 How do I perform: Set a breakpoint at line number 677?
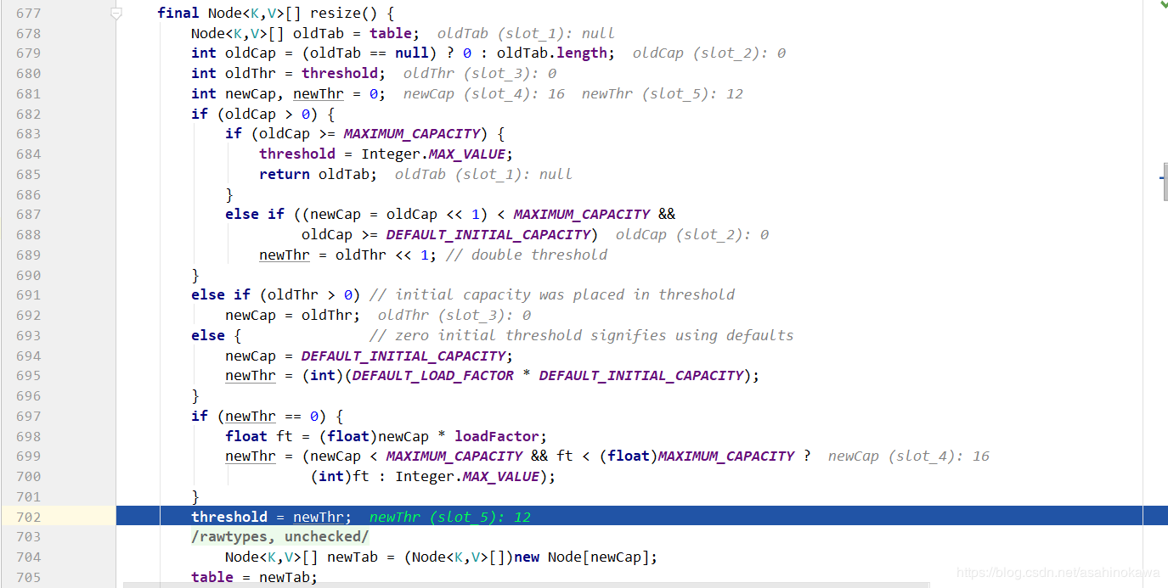coord(28,14)
